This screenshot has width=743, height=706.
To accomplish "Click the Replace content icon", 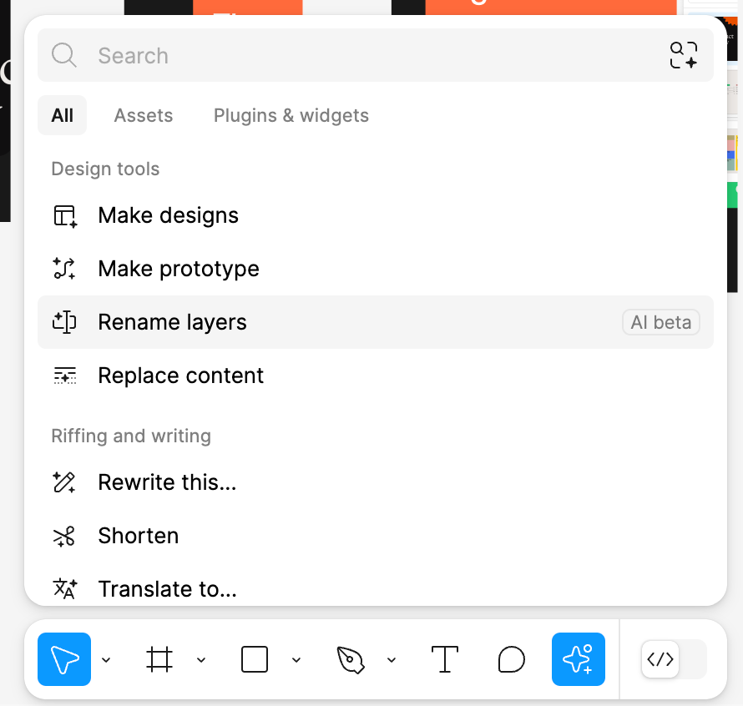I will [x=64, y=376].
